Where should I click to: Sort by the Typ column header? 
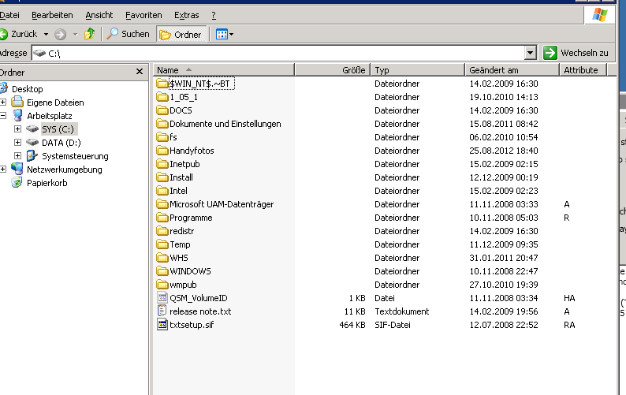pos(418,70)
